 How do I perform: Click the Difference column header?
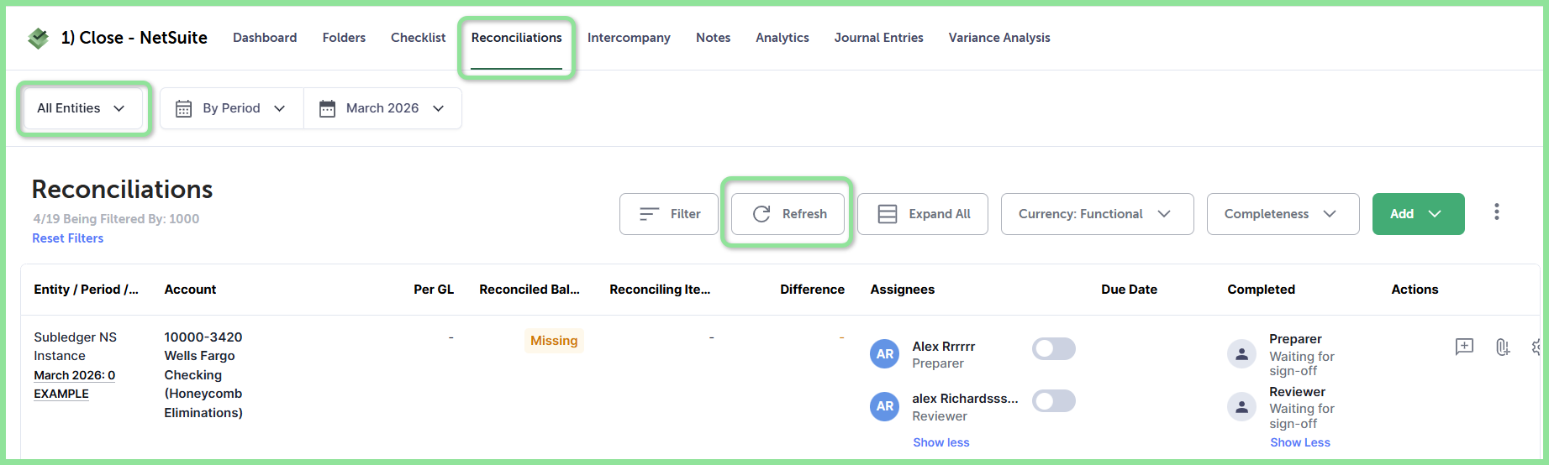tap(812, 290)
